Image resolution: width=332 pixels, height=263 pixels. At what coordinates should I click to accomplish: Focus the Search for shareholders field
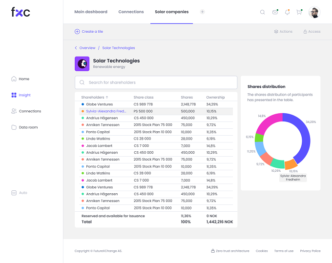pos(156,82)
